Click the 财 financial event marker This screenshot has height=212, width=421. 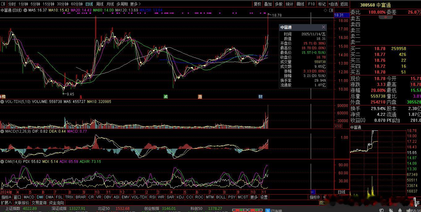click(x=260, y=97)
